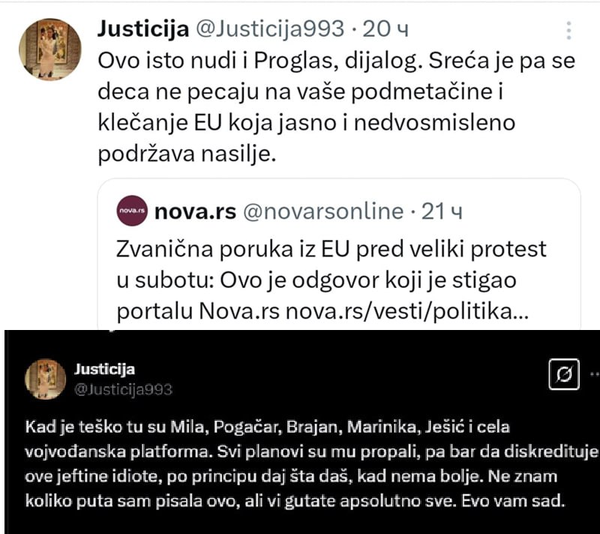The width and height of the screenshot is (600, 534).
Task: Open the more options dots on dark tweet
Action: [595, 374]
